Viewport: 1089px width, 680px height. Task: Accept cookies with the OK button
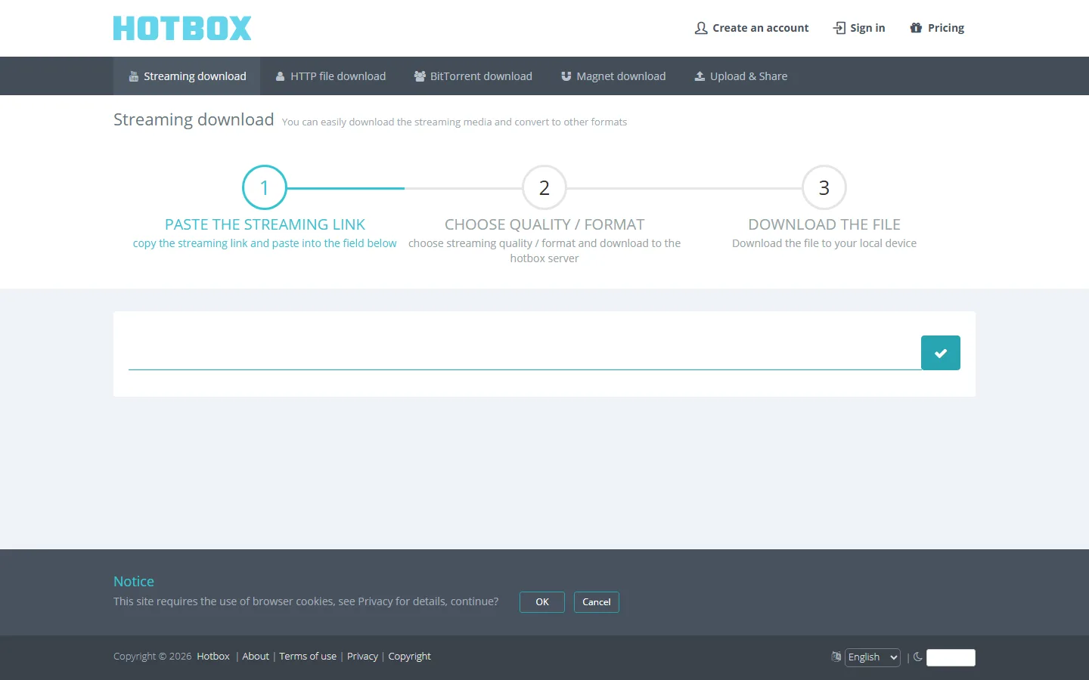(542, 602)
